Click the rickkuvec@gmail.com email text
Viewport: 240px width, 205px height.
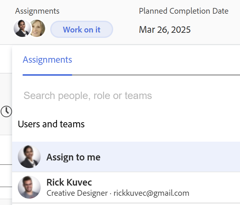click(x=151, y=193)
